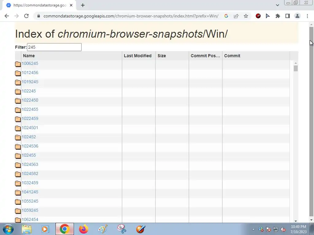Click the arrow-shaped extension icon
This screenshot has width=314, height=235.
click(268, 16)
